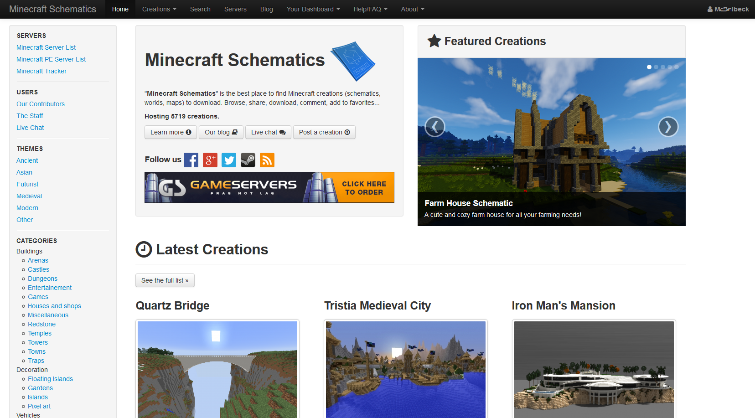The height and width of the screenshot is (418, 755).
Task: Open the Facebook follow icon
Action: coord(191,160)
